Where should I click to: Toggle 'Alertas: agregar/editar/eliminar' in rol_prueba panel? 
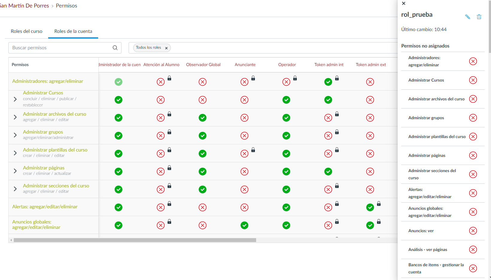pos(473,193)
